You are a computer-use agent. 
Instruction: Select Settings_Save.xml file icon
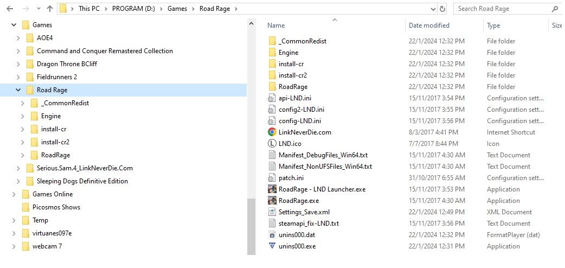tap(272, 212)
